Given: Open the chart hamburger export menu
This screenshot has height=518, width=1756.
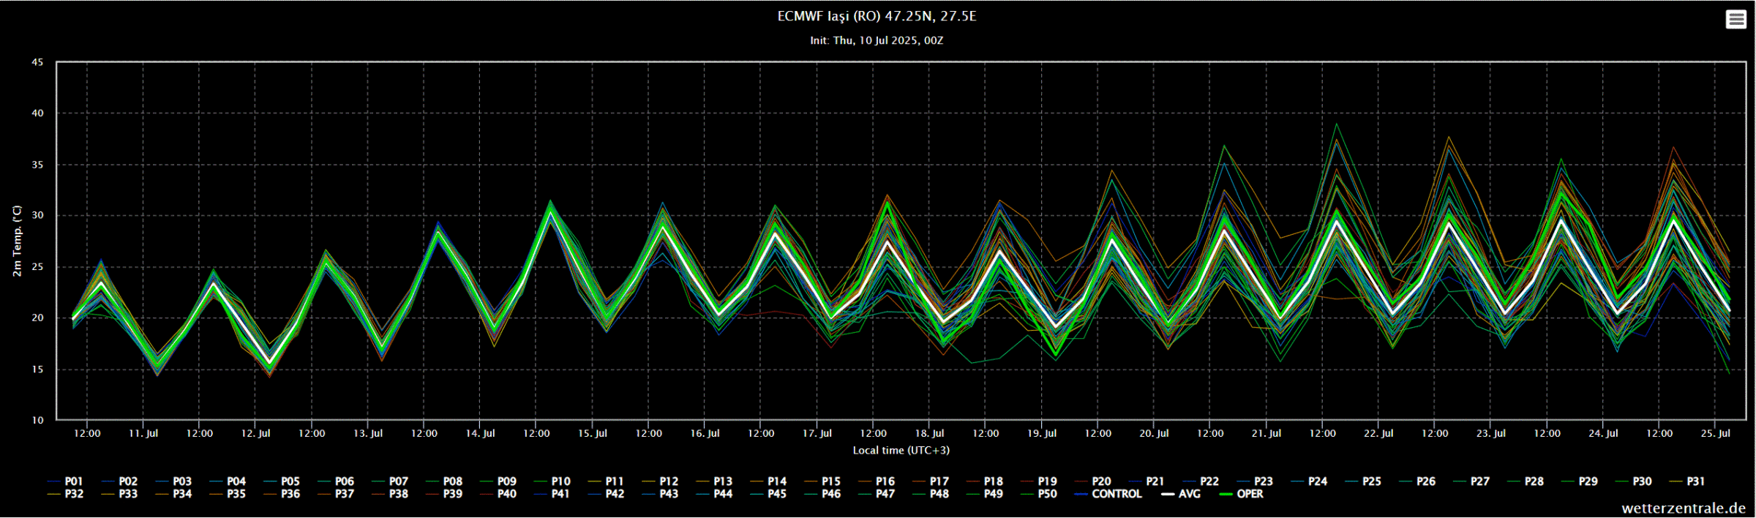Looking at the screenshot, I should (x=1736, y=20).
